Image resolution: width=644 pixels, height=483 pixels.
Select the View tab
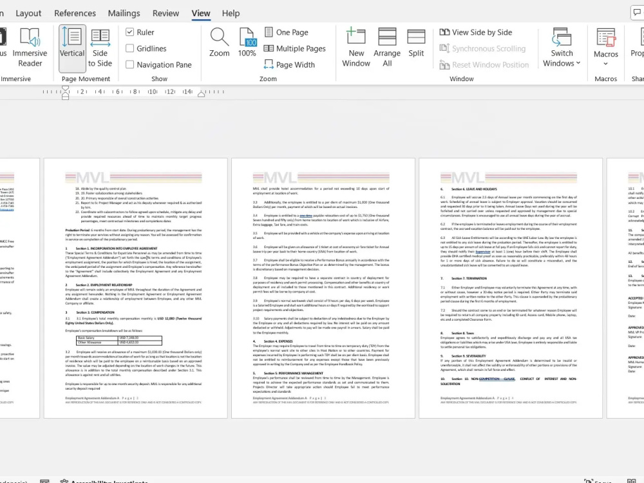(201, 13)
